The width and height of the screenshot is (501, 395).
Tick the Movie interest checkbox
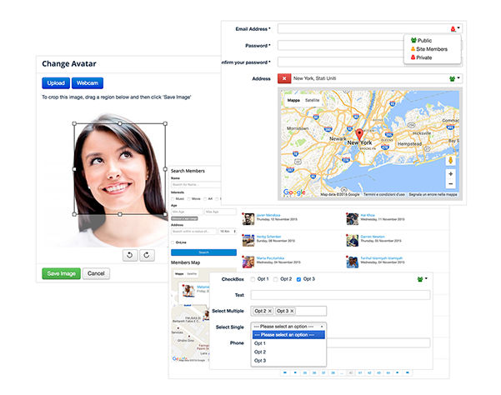click(x=189, y=199)
